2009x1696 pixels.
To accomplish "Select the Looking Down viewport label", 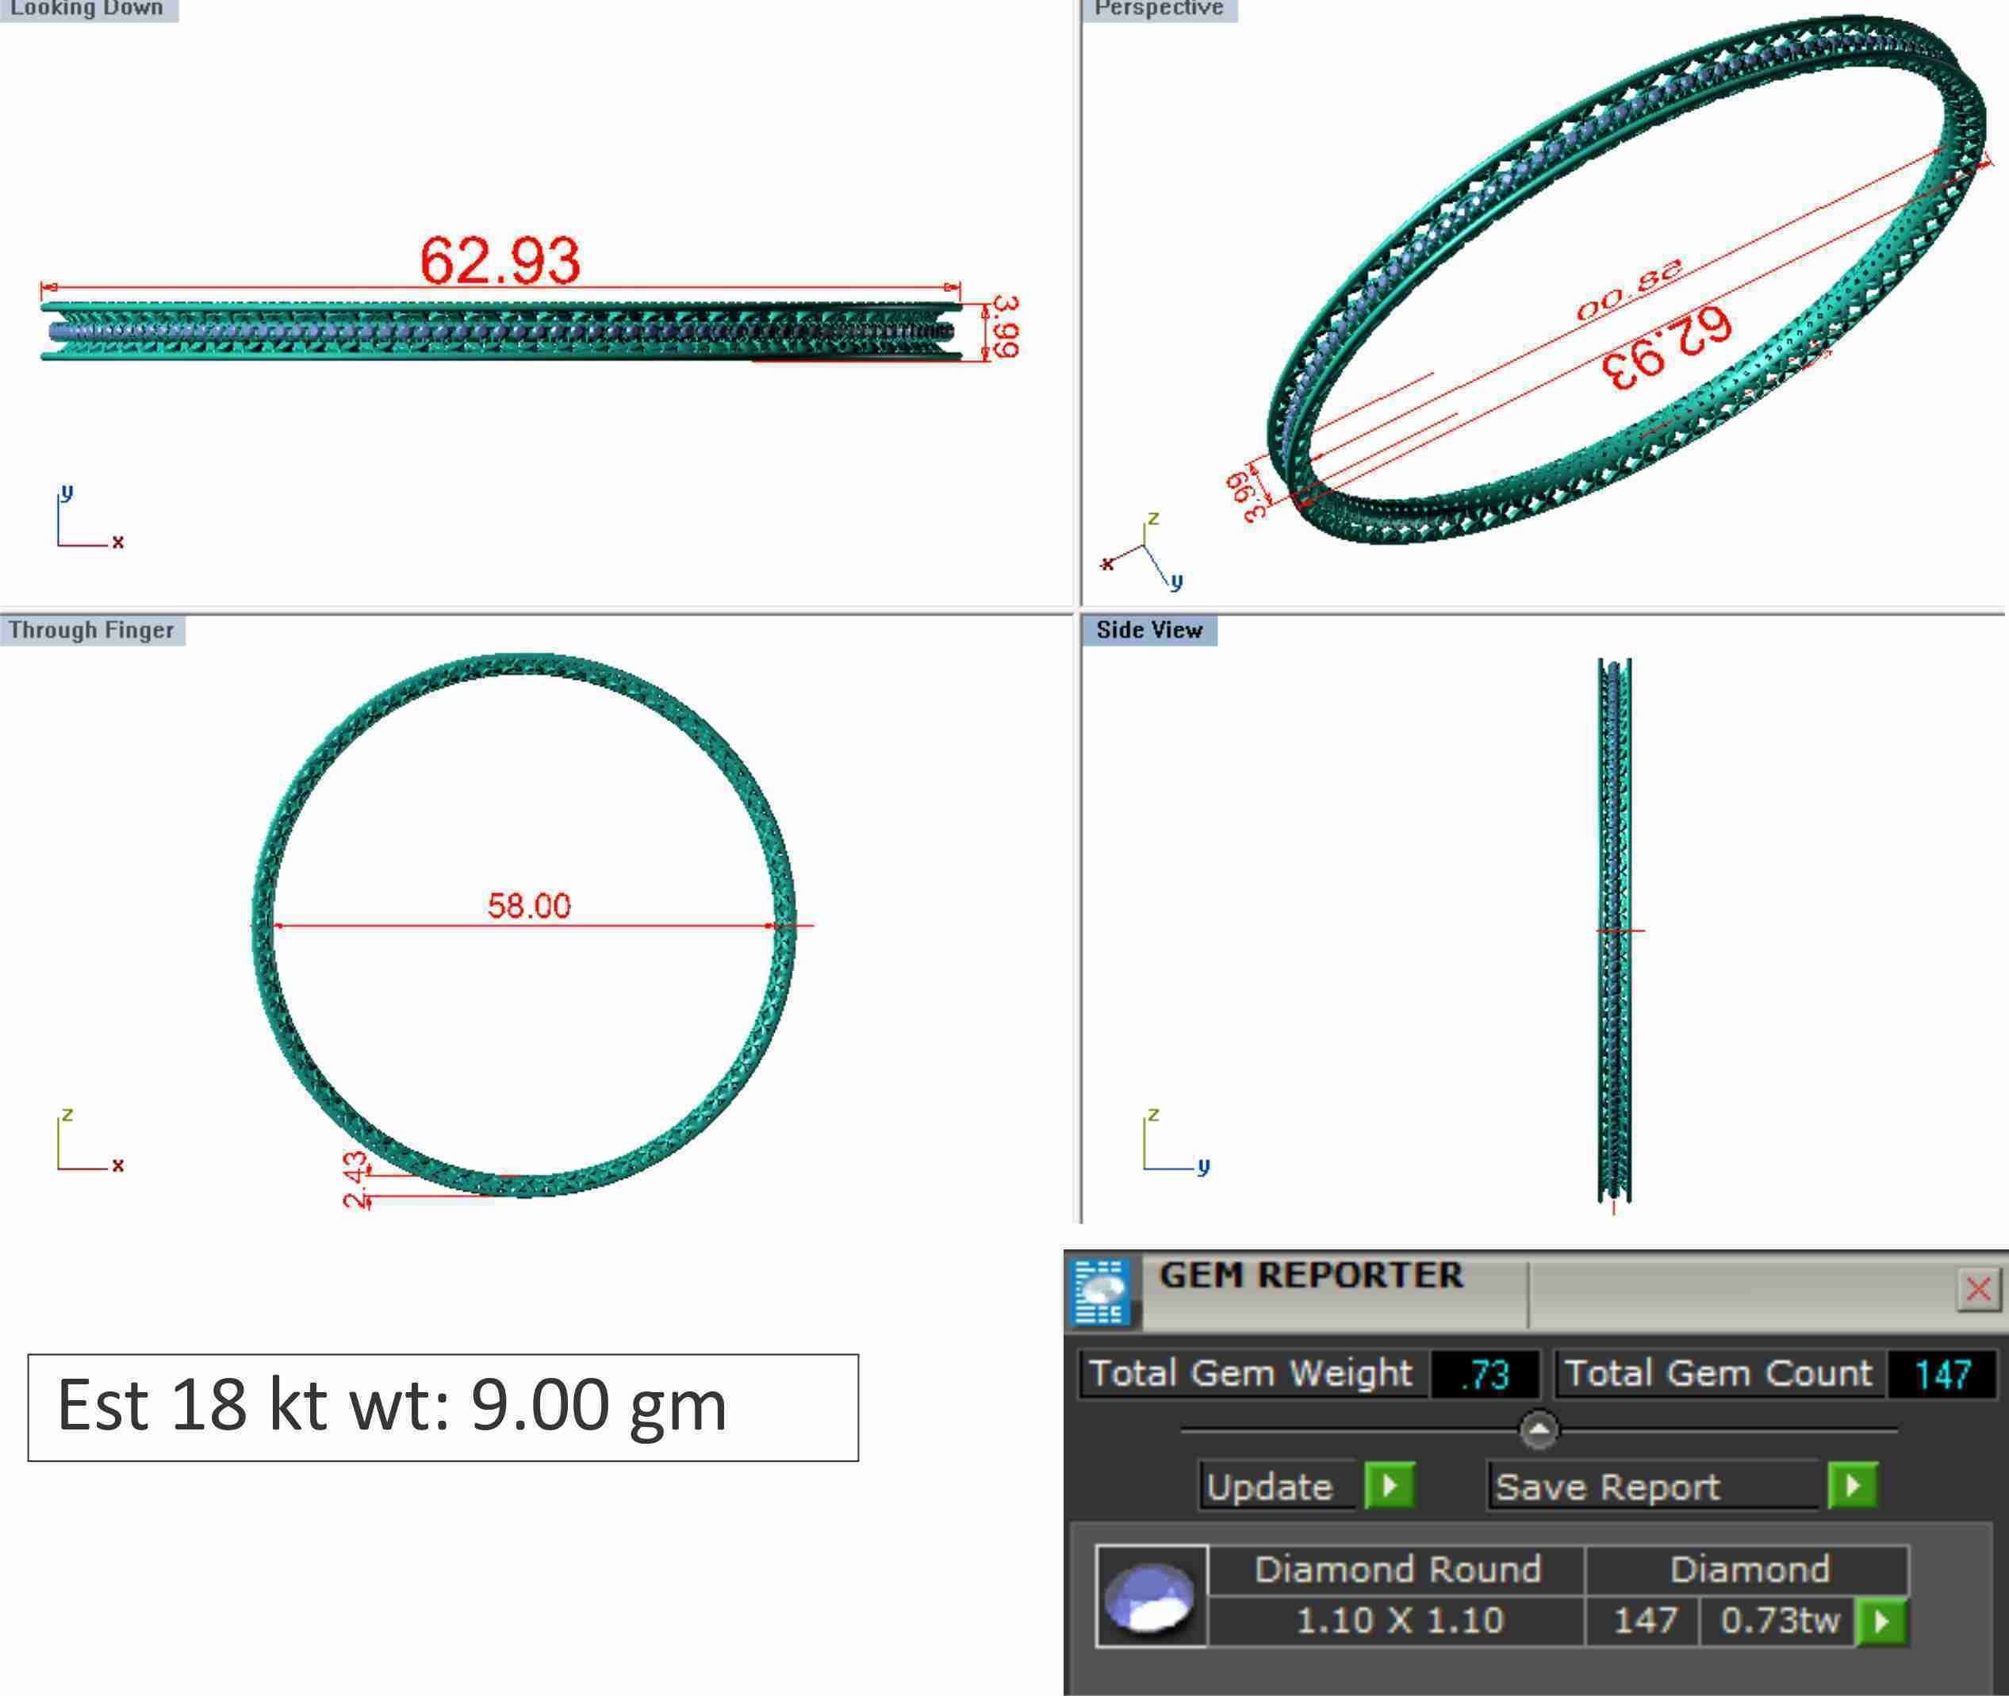I will (x=89, y=10).
